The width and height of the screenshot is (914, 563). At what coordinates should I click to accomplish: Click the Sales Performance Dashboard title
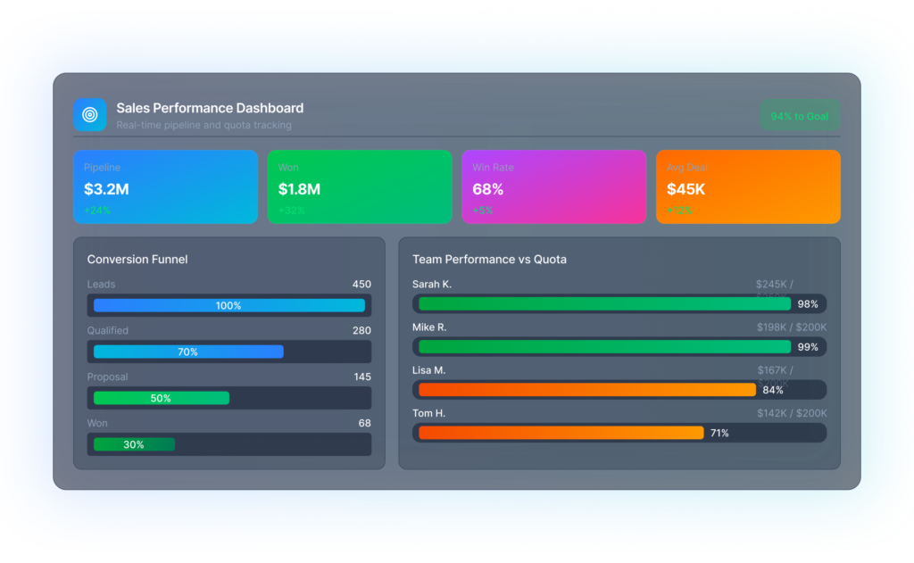tap(210, 108)
